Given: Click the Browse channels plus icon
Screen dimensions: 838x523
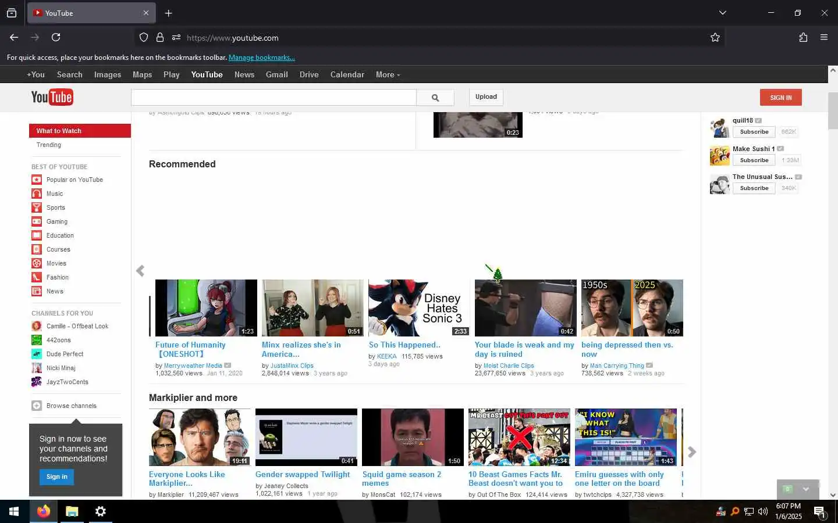Looking at the screenshot, I should pyautogui.click(x=37, y=406).
